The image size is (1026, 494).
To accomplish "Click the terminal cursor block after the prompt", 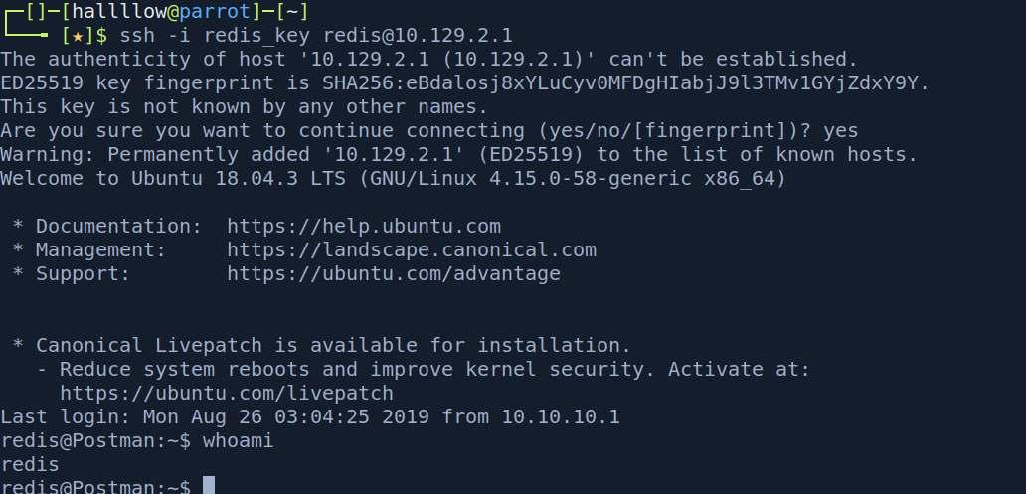I will [209, 486].
